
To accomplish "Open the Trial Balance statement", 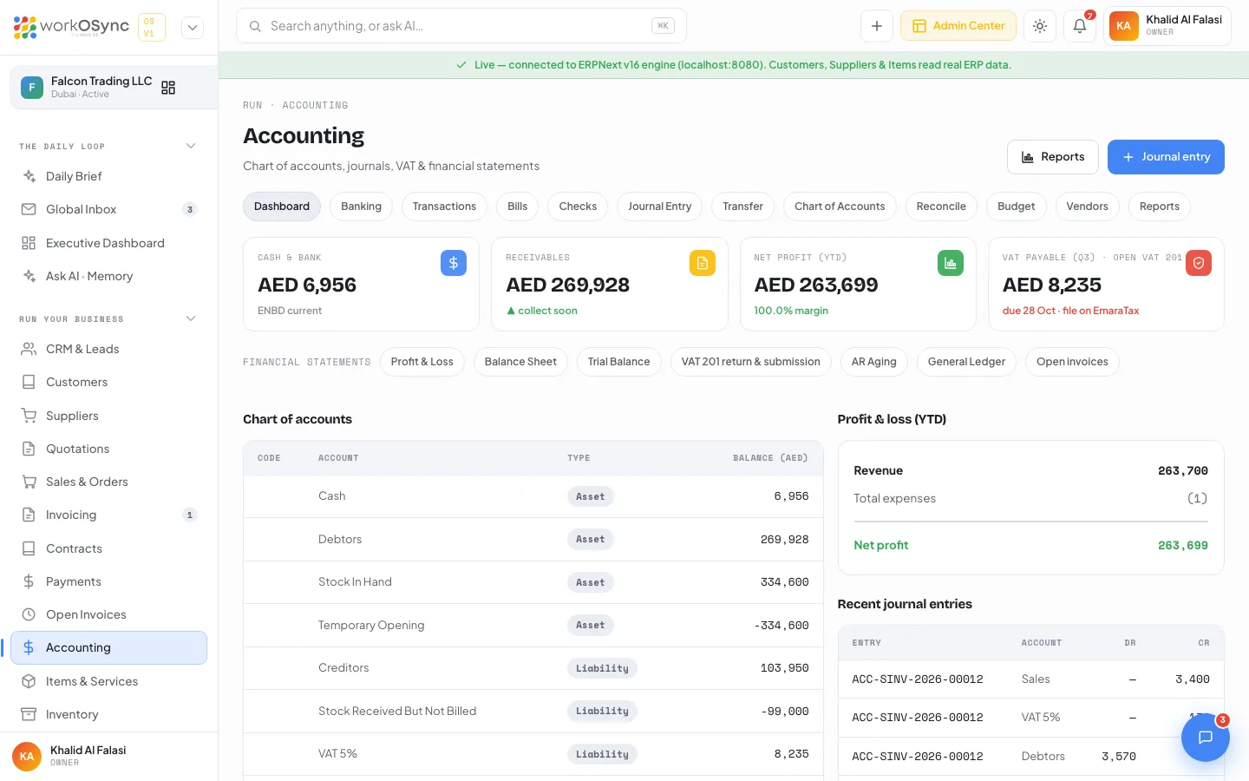I will pyautogui.click(x=618, y=362).
